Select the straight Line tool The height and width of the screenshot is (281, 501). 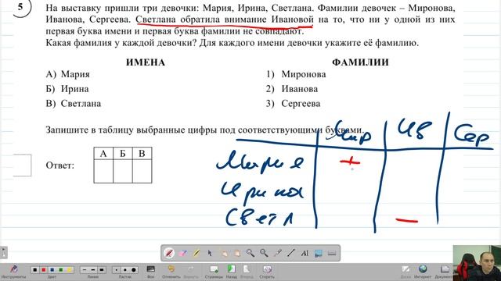point(290,253)
